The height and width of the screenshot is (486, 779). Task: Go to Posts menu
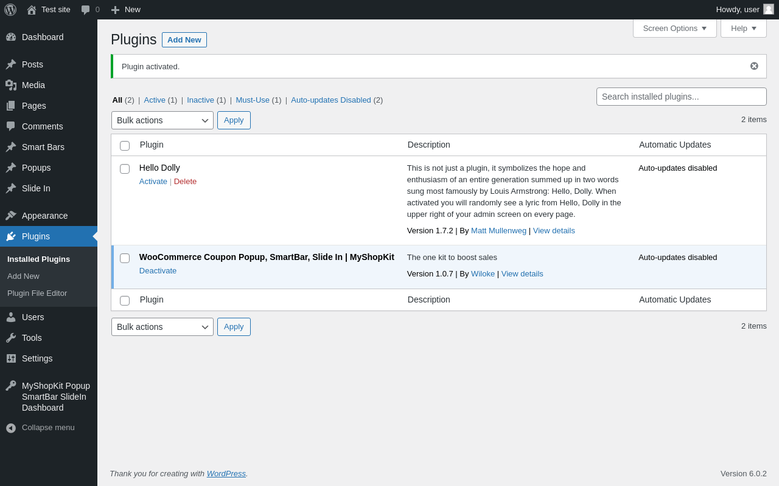coord(49,64)
